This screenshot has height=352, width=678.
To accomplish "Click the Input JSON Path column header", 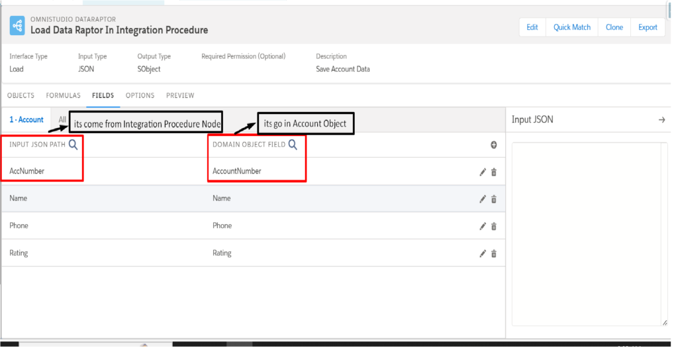I will 37,145.
